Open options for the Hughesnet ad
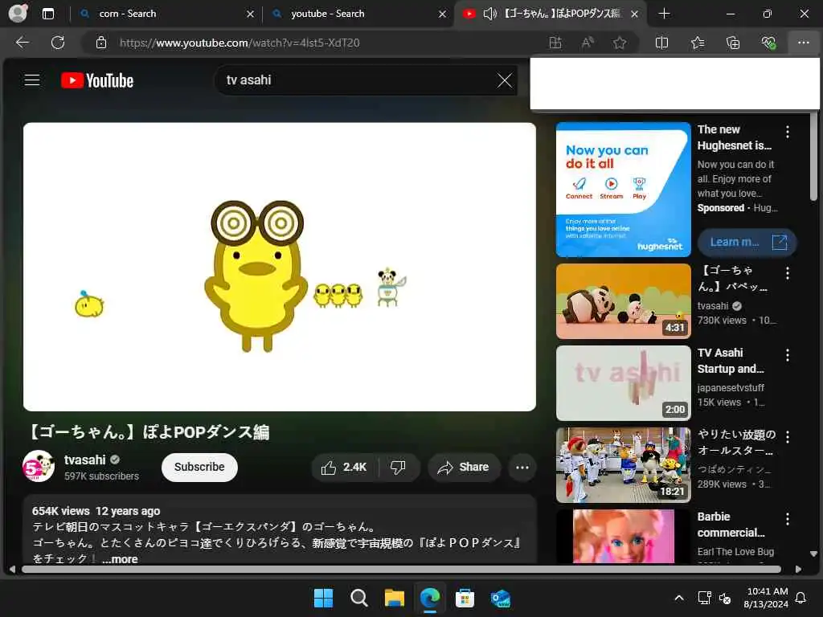 [788, 132]
